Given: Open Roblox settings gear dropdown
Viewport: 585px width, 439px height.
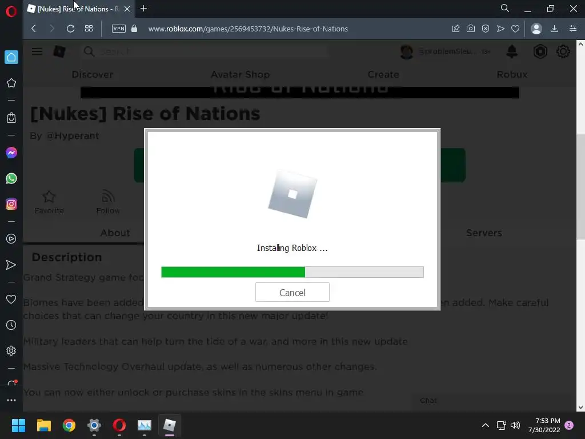Looking at the screenshot, I should click(563, 51).
